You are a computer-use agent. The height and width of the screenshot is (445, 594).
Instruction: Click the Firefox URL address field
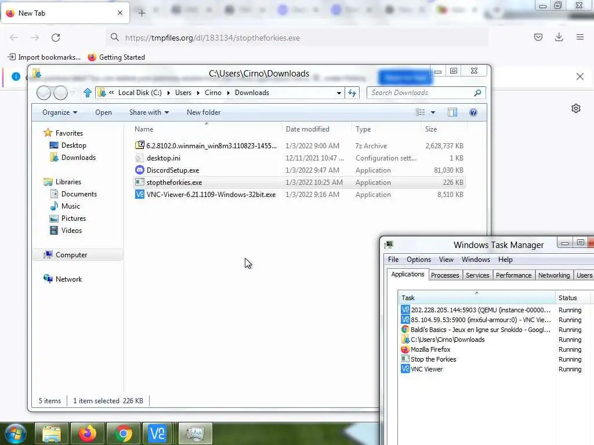297,38
